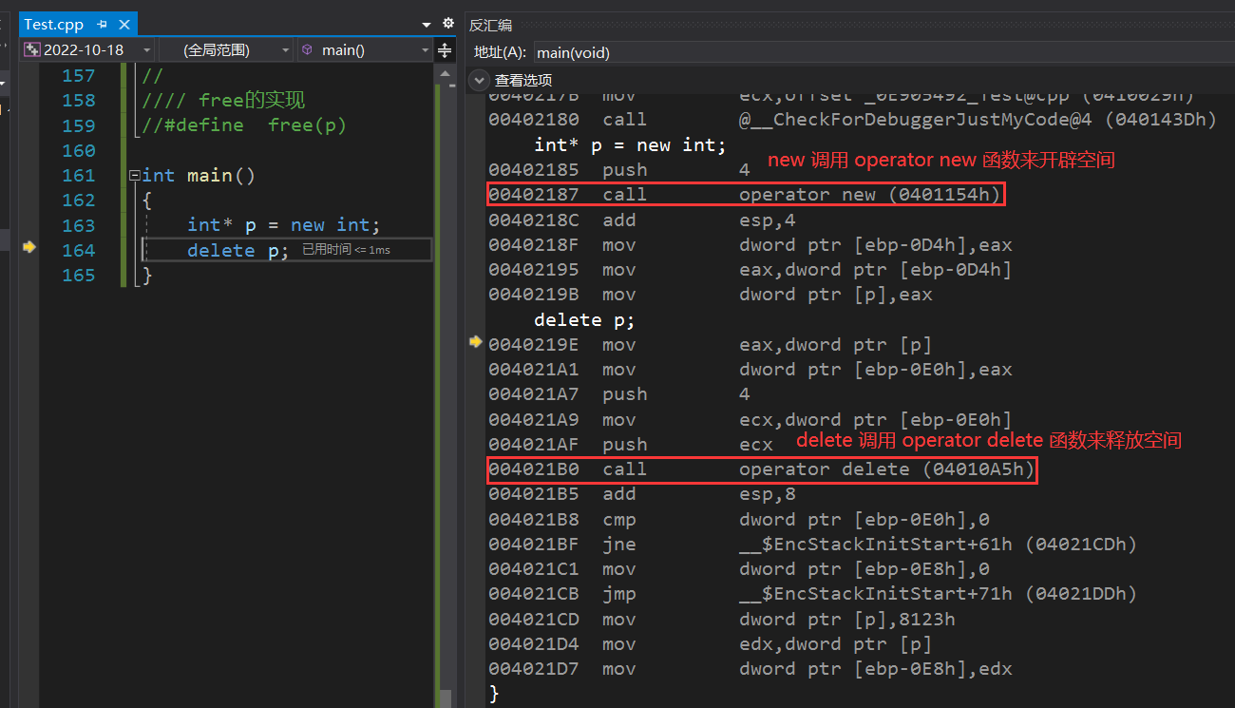The image size is (1235, 708).
Task: Click the 004021CD 'mov dword ptr [p],8123h' line
Action: tap(722, 619)
